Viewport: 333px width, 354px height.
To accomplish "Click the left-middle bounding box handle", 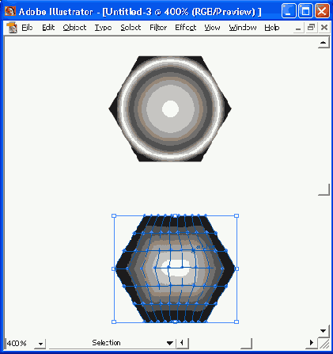I will click(x=114, y=268).
